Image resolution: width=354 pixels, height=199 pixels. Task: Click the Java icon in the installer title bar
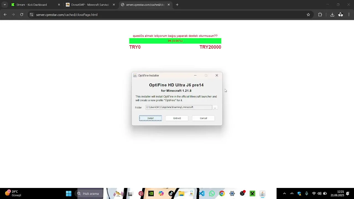pos(135,75)
